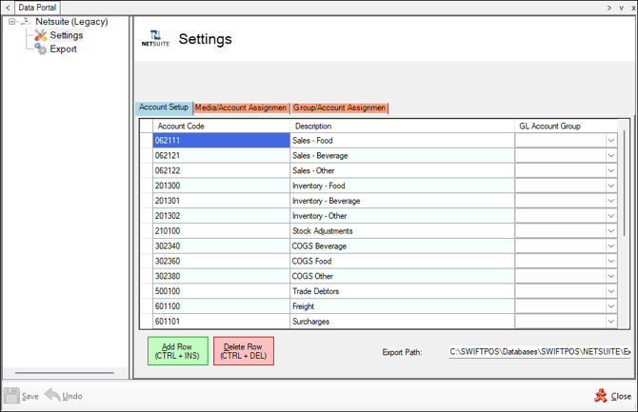Open GL Account Group dropdown for Stock Adjustments

pos(610,231)
